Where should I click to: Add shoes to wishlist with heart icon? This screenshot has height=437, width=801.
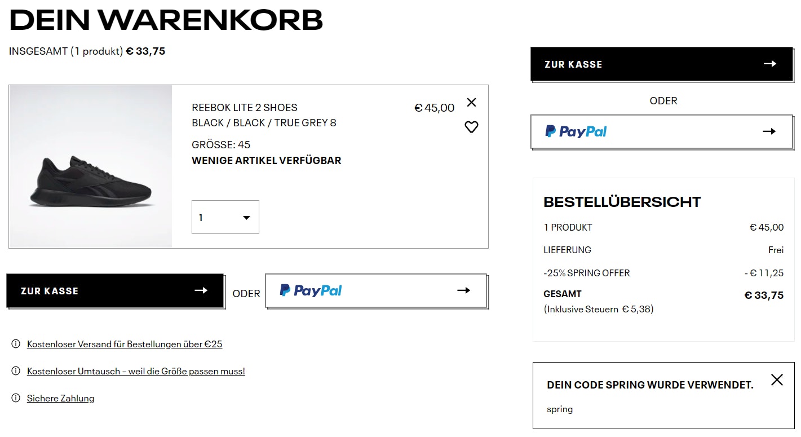pos(471,127)
